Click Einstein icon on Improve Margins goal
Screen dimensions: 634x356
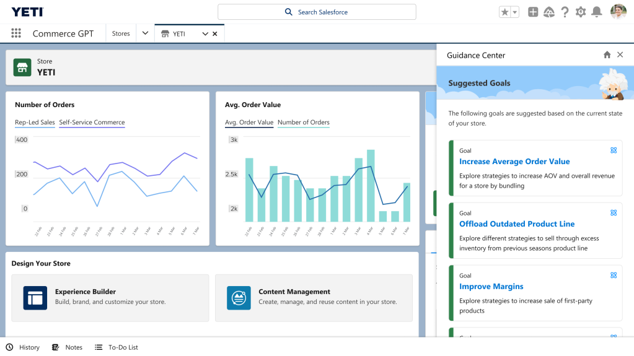[614, 276]
